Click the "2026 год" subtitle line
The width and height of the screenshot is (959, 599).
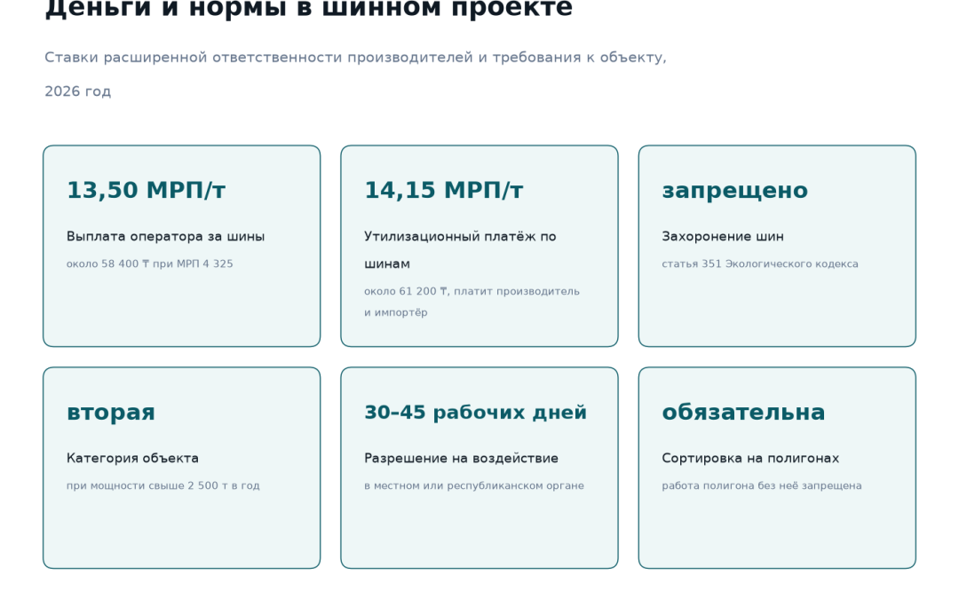(x=77, y=91)
